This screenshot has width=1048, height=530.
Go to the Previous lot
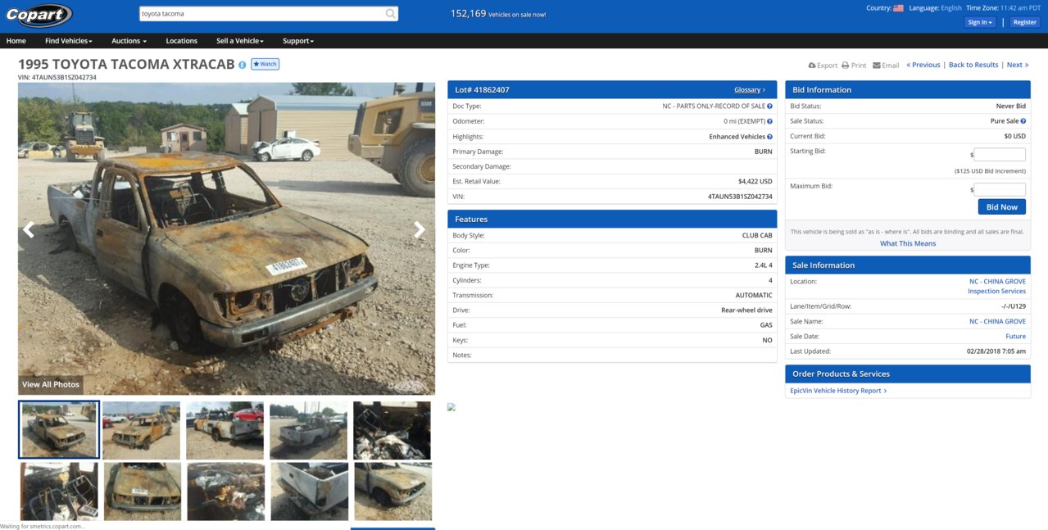(x=923, y=65)
